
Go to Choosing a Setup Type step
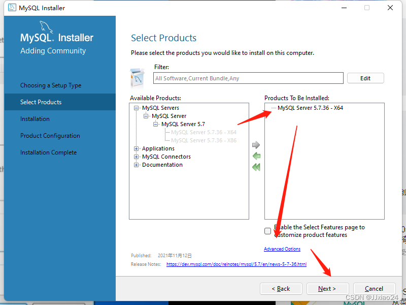click(x=51, y=85)
